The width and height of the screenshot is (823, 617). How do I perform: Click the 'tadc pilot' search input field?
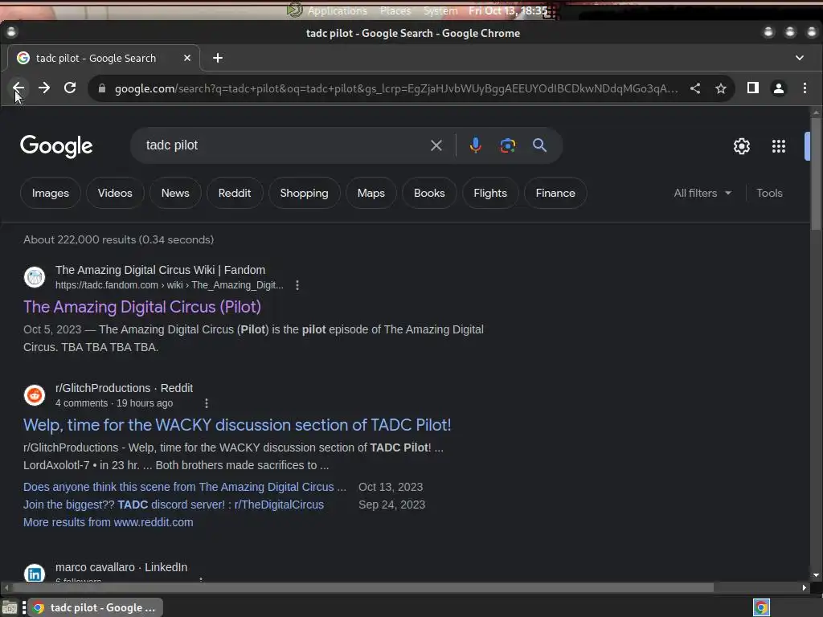pyautogui.click(x=284, y=145)
